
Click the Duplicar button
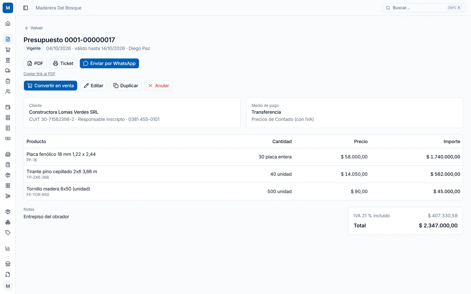click(x=125, y=86)
